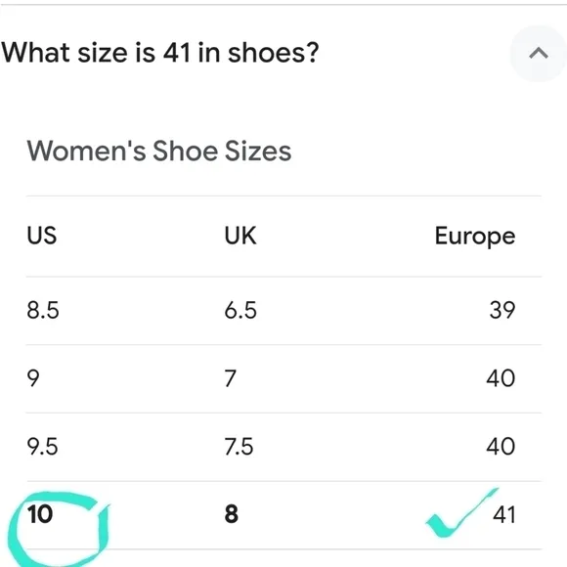Select UK size 6.5 cell

pyautogui.click(x=240, y=311)
